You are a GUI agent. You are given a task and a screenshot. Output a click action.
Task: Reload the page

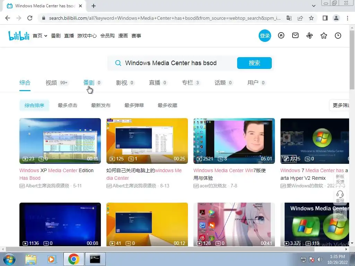30,18
